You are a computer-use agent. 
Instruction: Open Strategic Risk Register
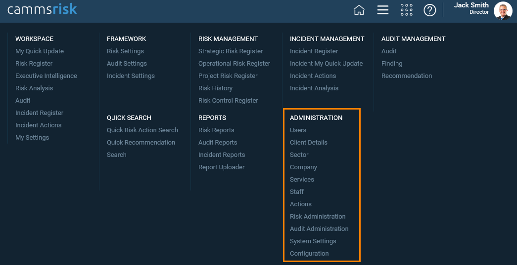tap(231, 51)
